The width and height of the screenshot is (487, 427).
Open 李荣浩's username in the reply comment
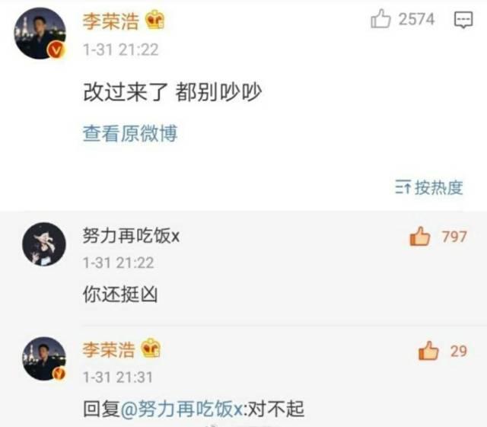(109, 349)
